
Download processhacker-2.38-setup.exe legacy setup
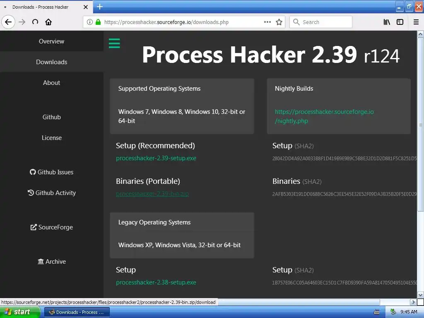(x=156, y=282)
